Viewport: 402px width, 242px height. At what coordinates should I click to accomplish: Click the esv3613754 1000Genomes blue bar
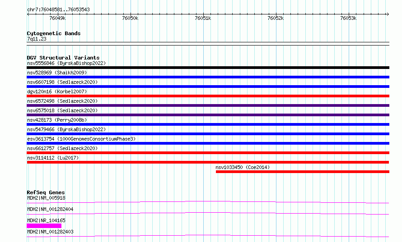(208, 143)
